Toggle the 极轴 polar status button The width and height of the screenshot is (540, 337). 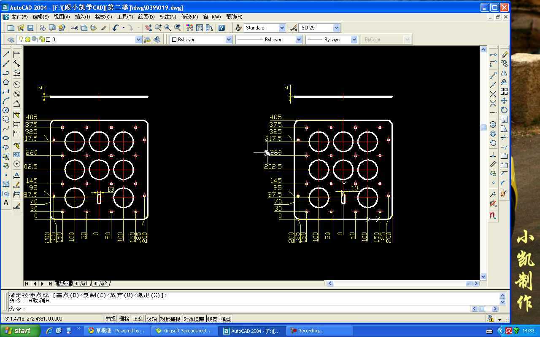click(x=151, y=319)
